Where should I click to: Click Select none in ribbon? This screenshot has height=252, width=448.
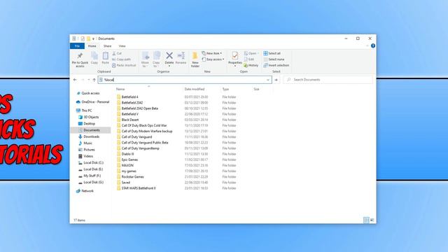tap(274, 59)
